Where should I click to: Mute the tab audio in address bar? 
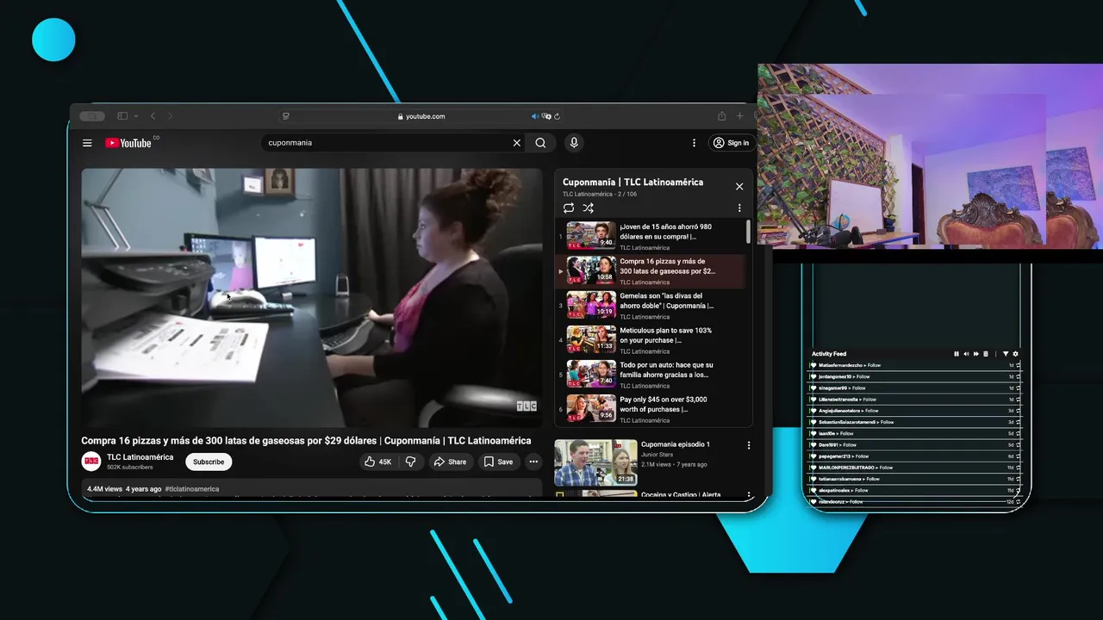535,116
